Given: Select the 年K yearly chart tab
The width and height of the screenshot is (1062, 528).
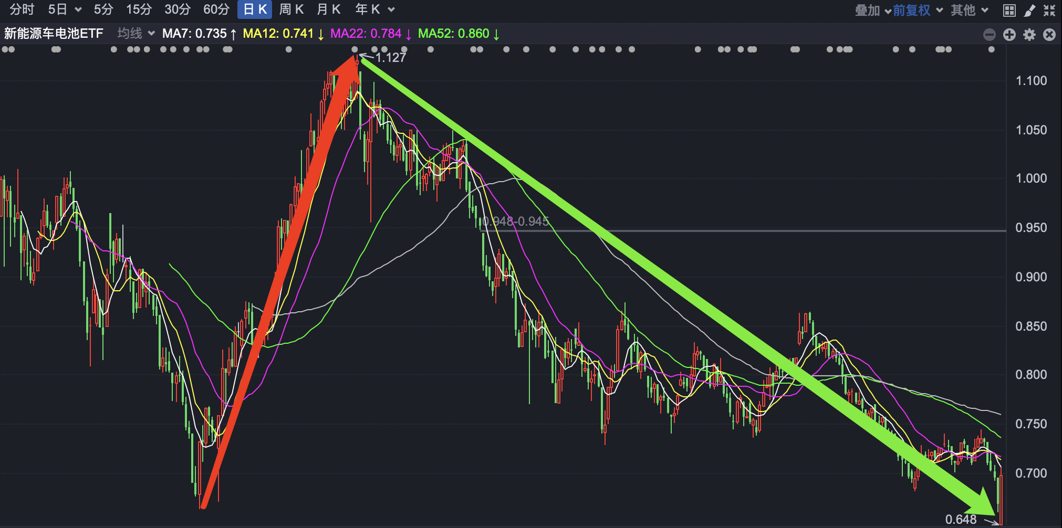Looking at the screenshot, I should [x=368, y=9].
